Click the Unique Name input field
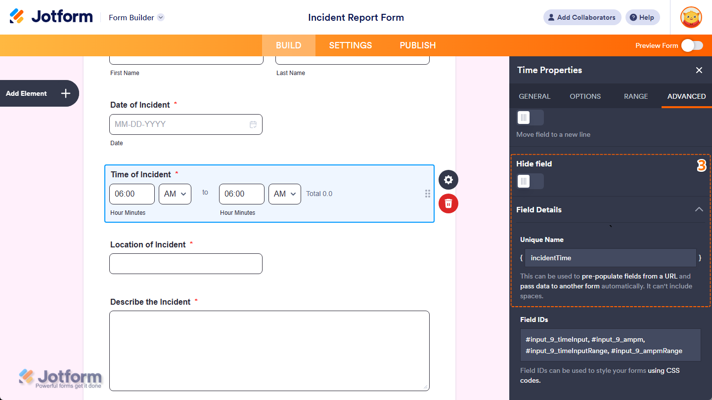Image resolution: width=712 pixels, height=400 pixels. coord(611,258)
